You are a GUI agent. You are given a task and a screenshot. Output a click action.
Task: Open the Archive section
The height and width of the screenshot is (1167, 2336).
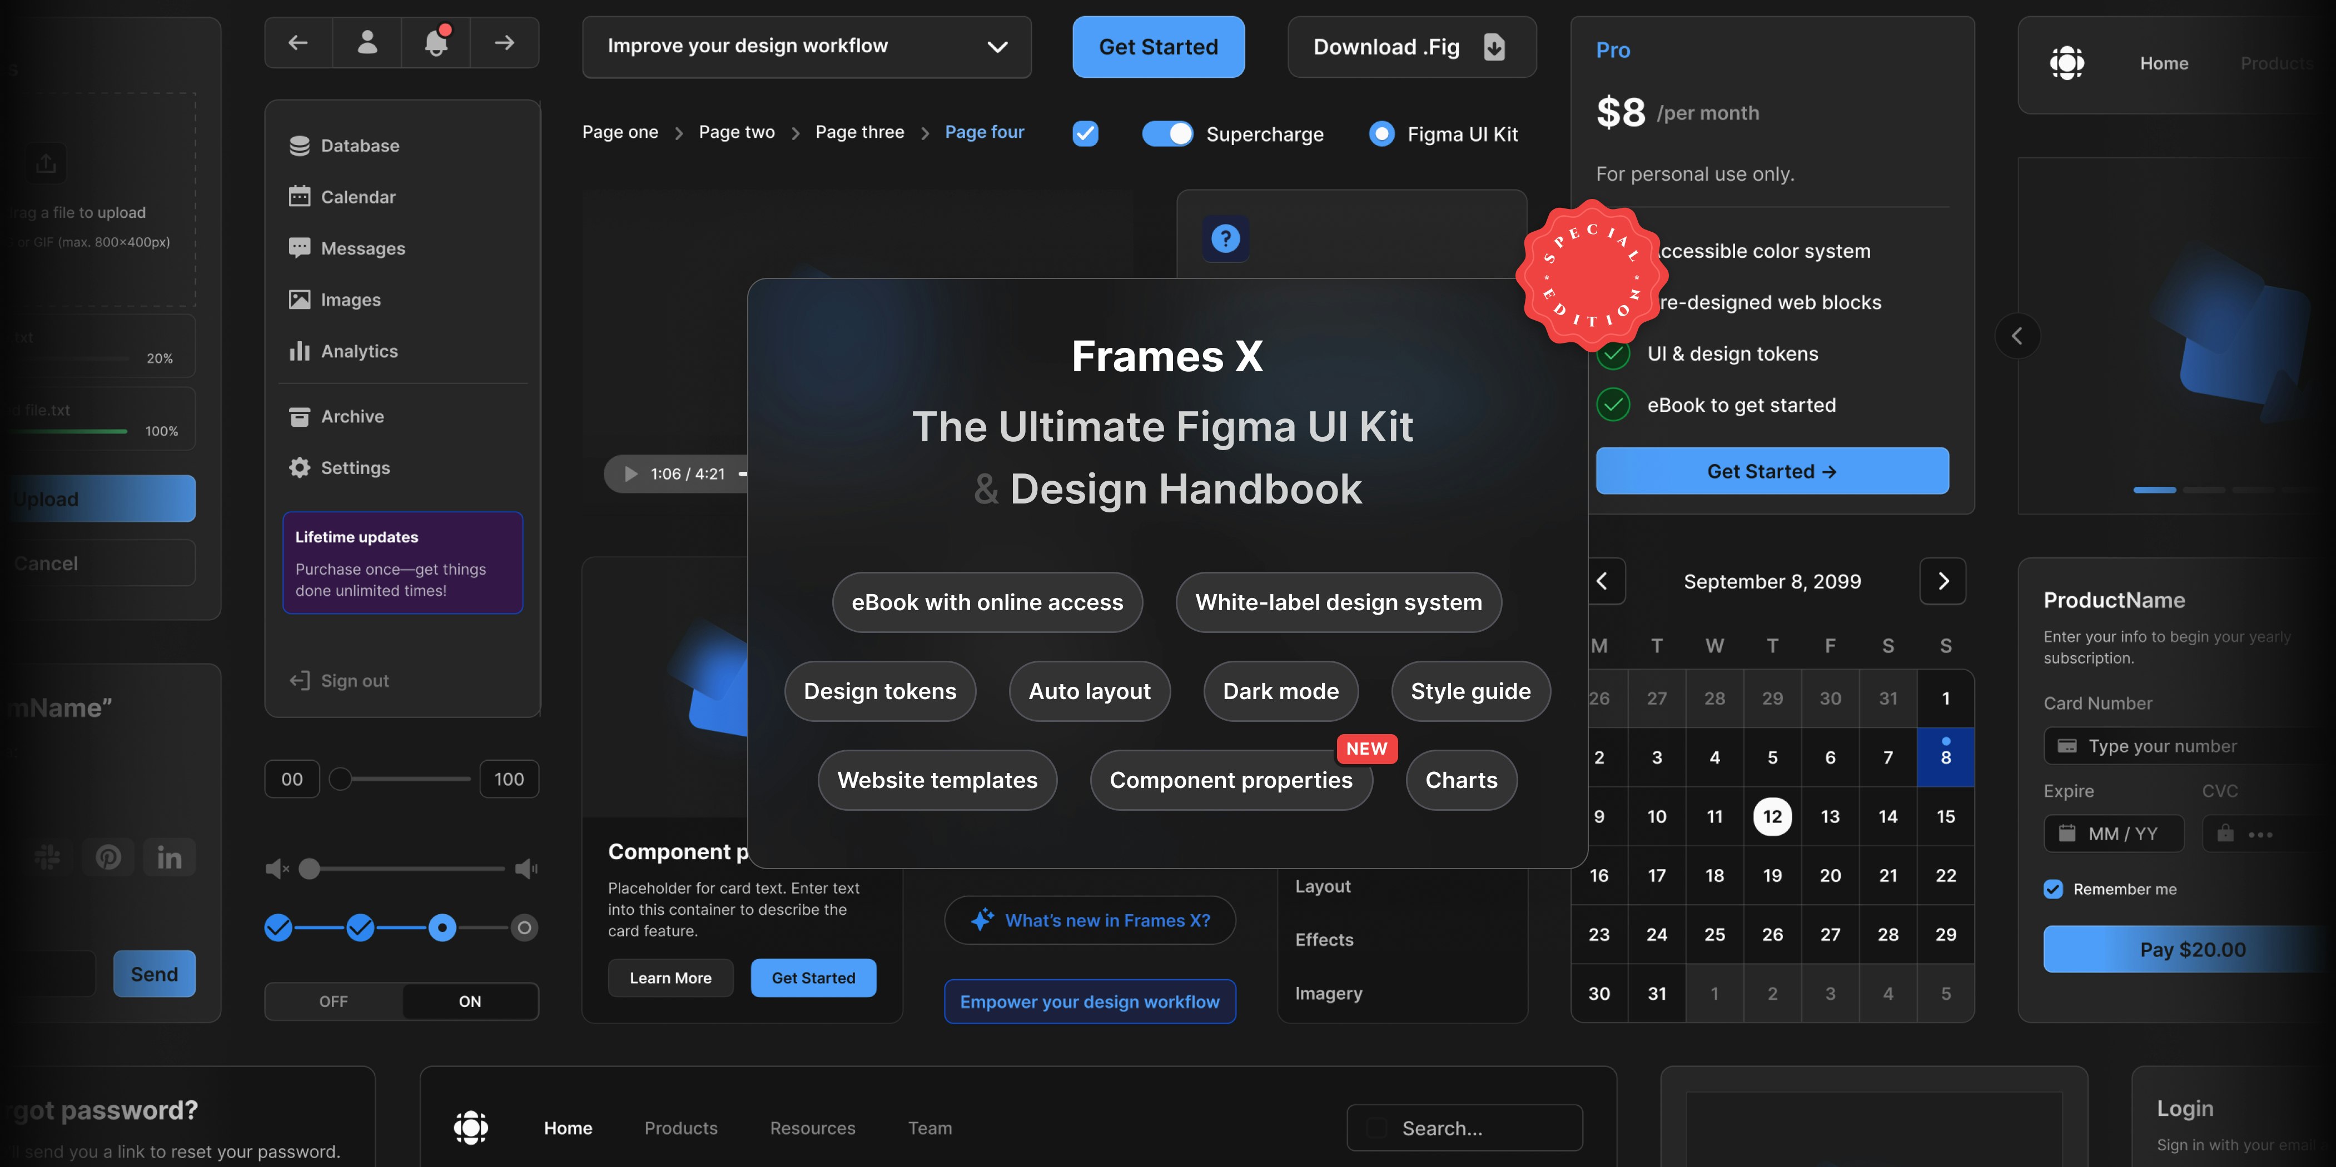coord(353,416)
